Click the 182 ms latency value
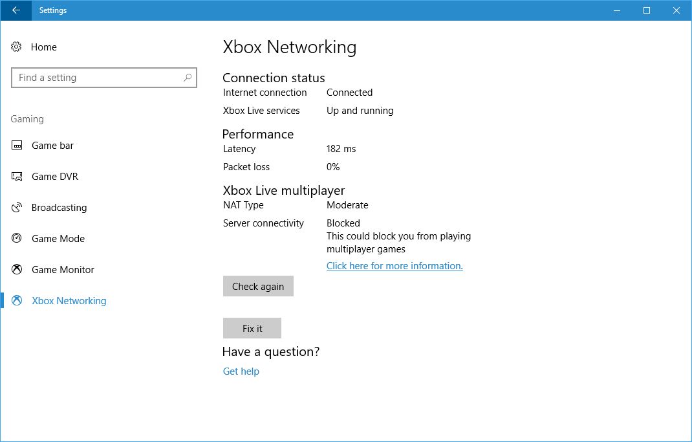Image resolution: width=692 pixels, height=442 pixels. tap(341, 149)
